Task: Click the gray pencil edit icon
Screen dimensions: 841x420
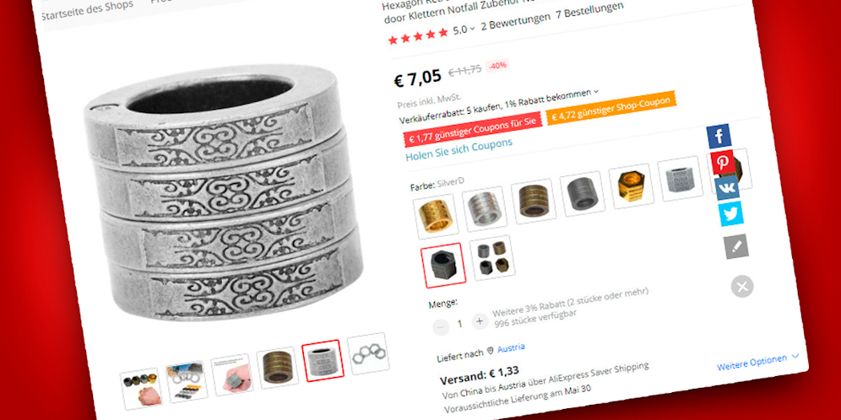Action: [x=736, y=247]
